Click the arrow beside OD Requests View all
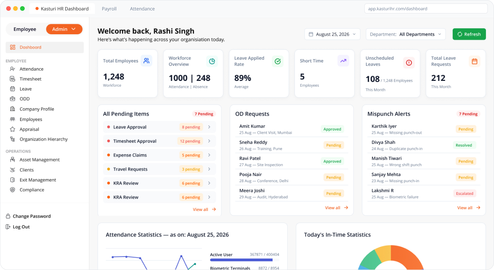 [x=346, y=208]
